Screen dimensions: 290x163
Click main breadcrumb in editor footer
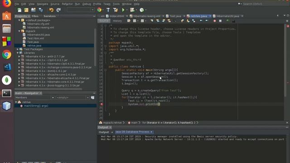coord(134,123)
